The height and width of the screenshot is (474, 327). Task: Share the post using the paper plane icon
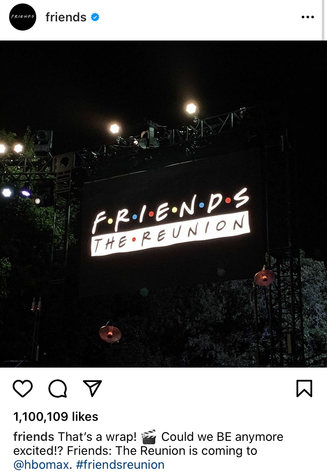tap(92, 388)
